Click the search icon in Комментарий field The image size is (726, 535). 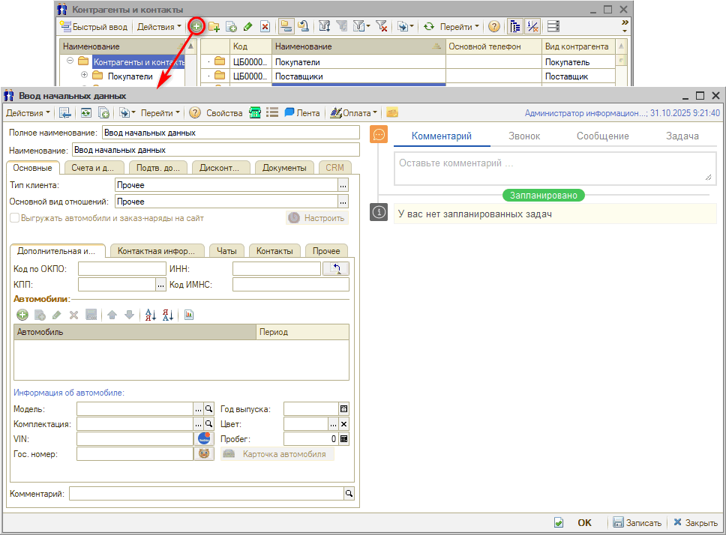pos(349,494)
